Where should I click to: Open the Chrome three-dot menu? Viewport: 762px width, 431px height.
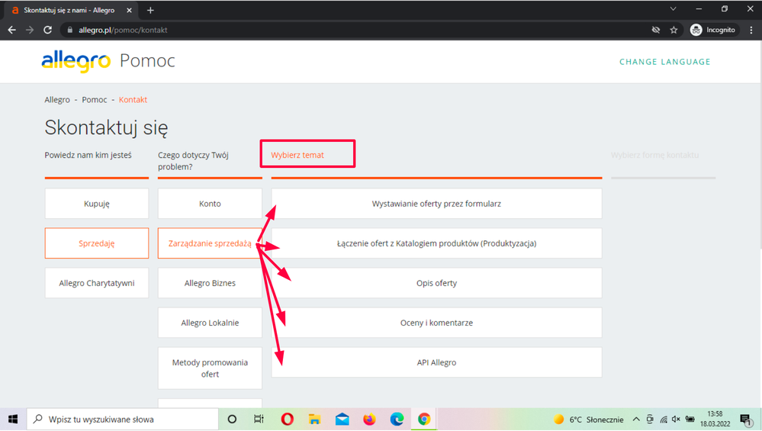[750, 30]
